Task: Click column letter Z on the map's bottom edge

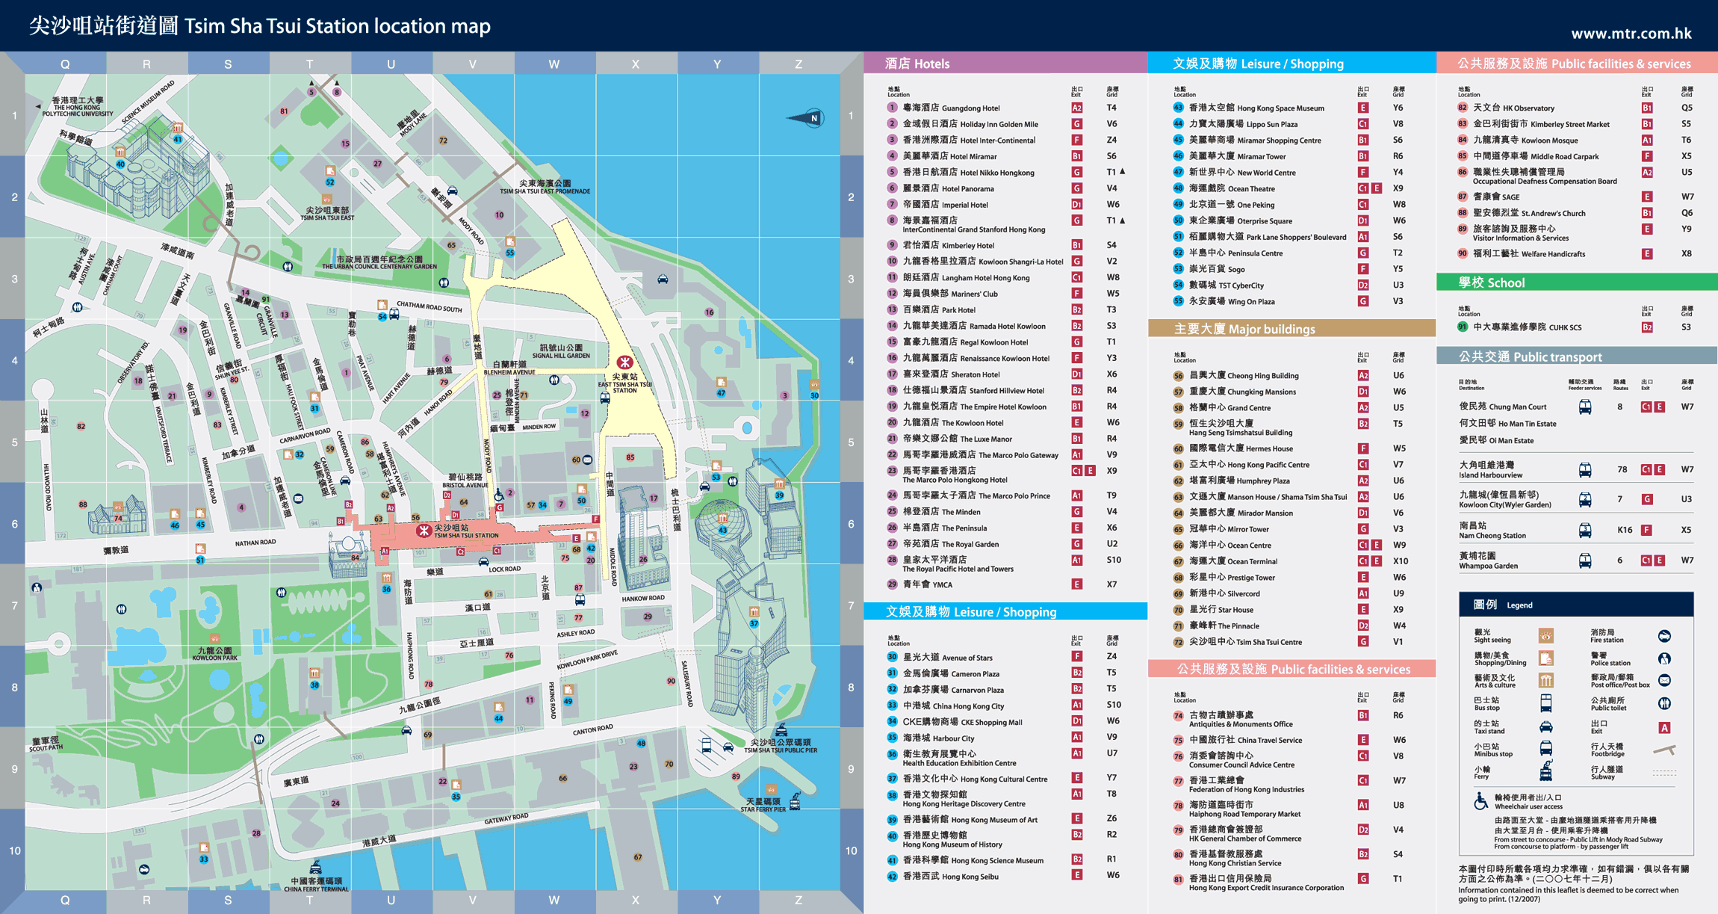Action: pos(798,901)
